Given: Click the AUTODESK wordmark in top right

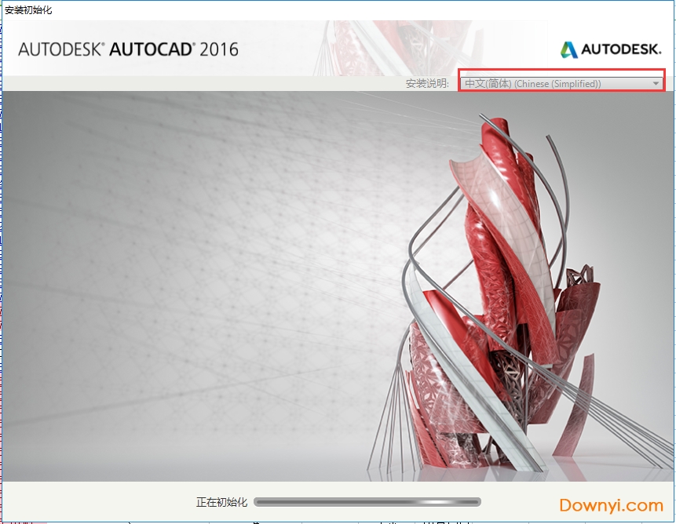Looking at the screenshot, I should click(x=620, y=49).
